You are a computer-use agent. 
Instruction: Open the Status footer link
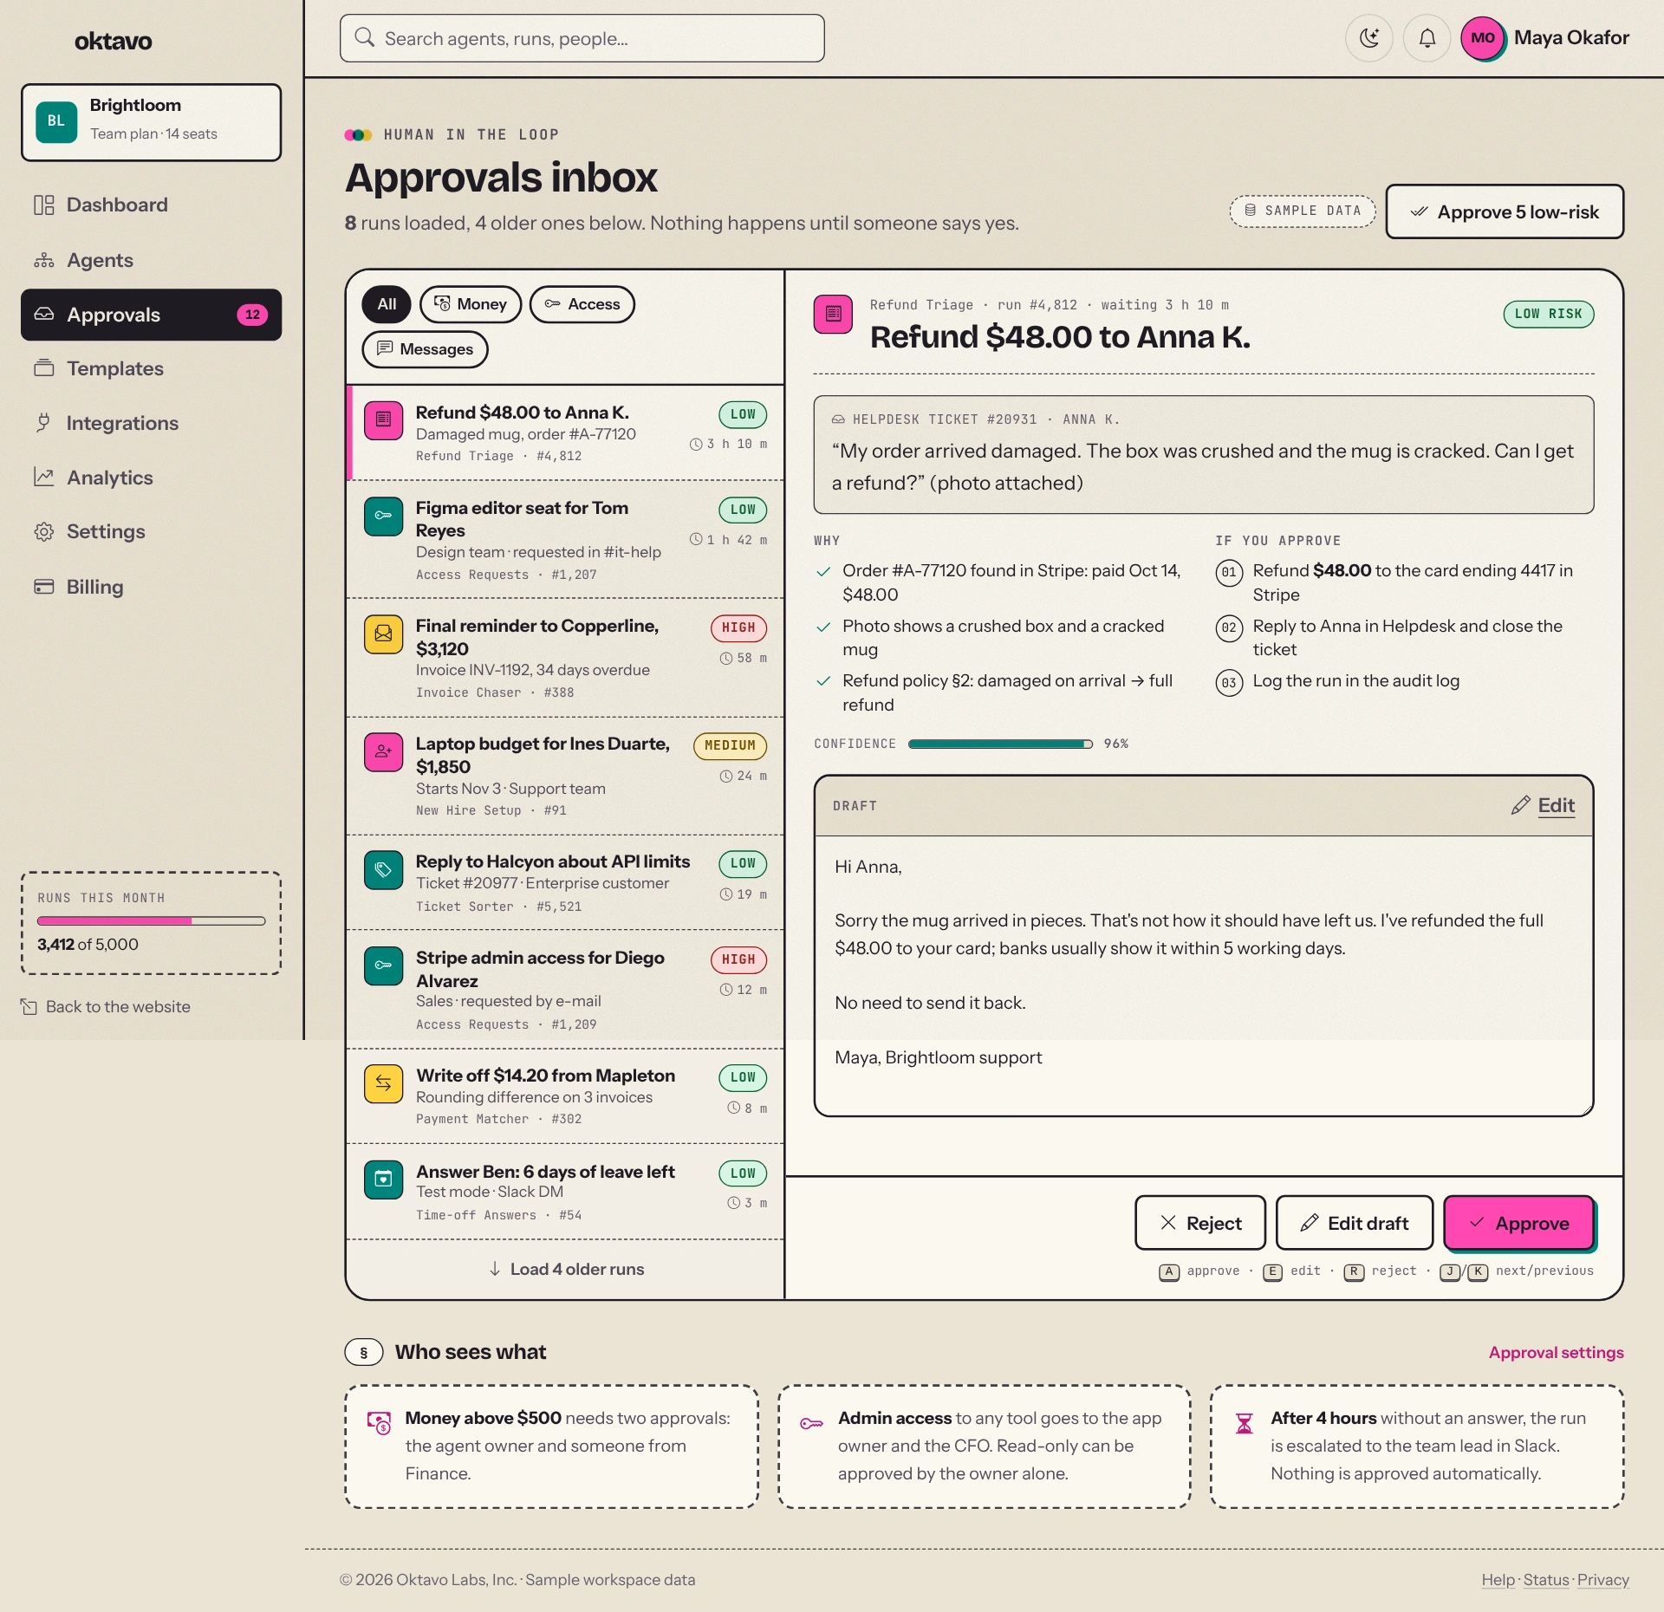click(x=1546, y=1579)
